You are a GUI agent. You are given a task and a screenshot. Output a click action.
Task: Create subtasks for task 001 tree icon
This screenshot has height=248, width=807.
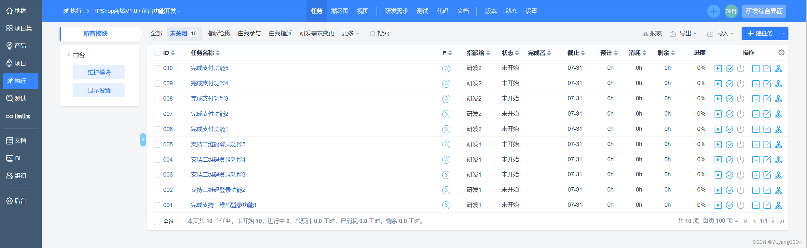click(x=778, y=205)
